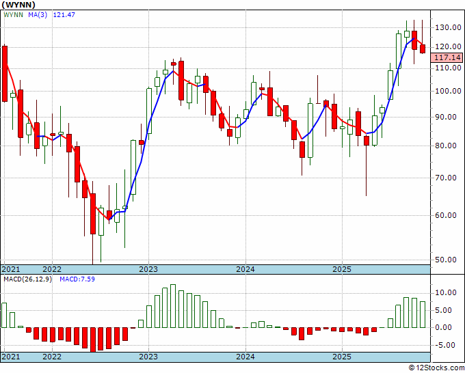The height and width of the screenshot is (373, 465).
Task: Select the 0.00 MACD axis label
Action: coord(444,327)
